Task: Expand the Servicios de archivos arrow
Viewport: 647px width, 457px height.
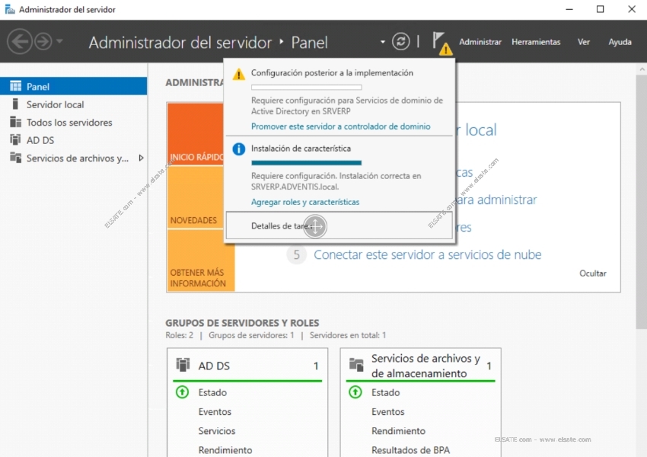Action: click(x=141, y=158)
